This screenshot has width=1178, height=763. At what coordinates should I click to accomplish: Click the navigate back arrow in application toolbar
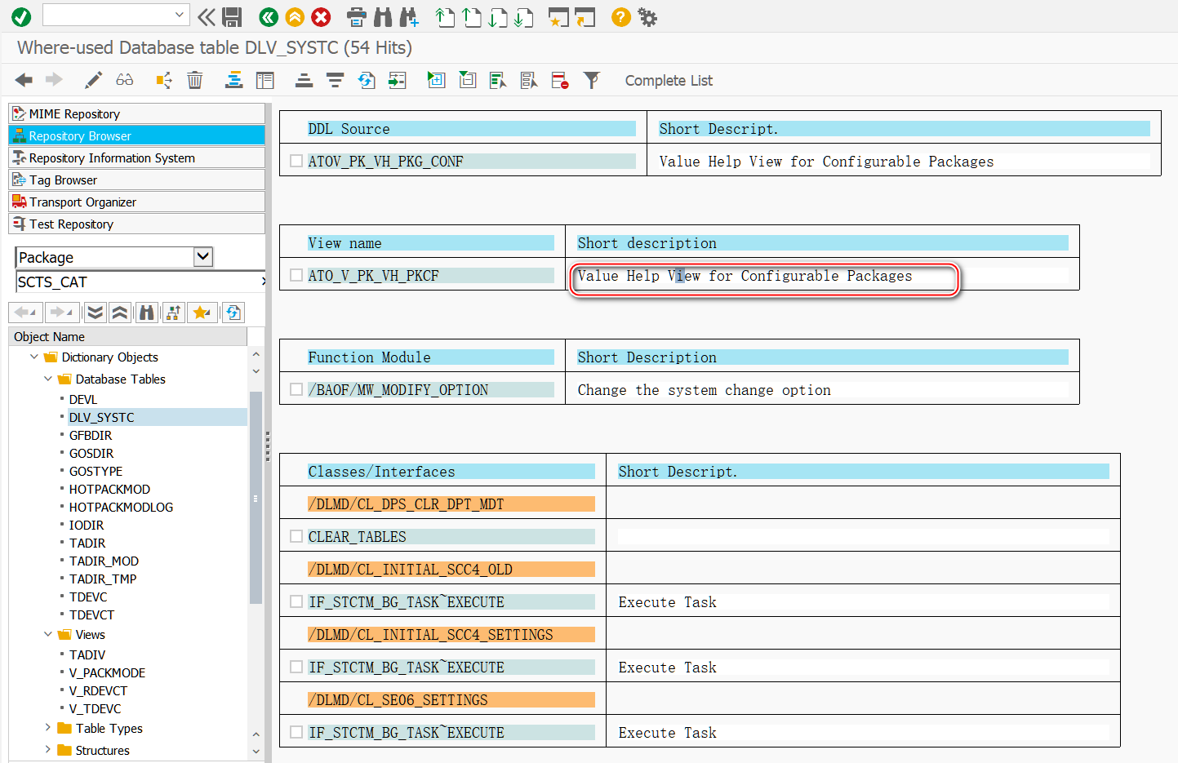(x=24, y=80)
